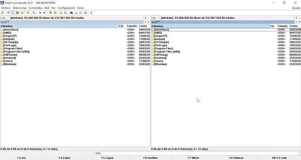301x160 pixels.
Task: Click Windows folder icon in left panel
Action: pos(2,64)
